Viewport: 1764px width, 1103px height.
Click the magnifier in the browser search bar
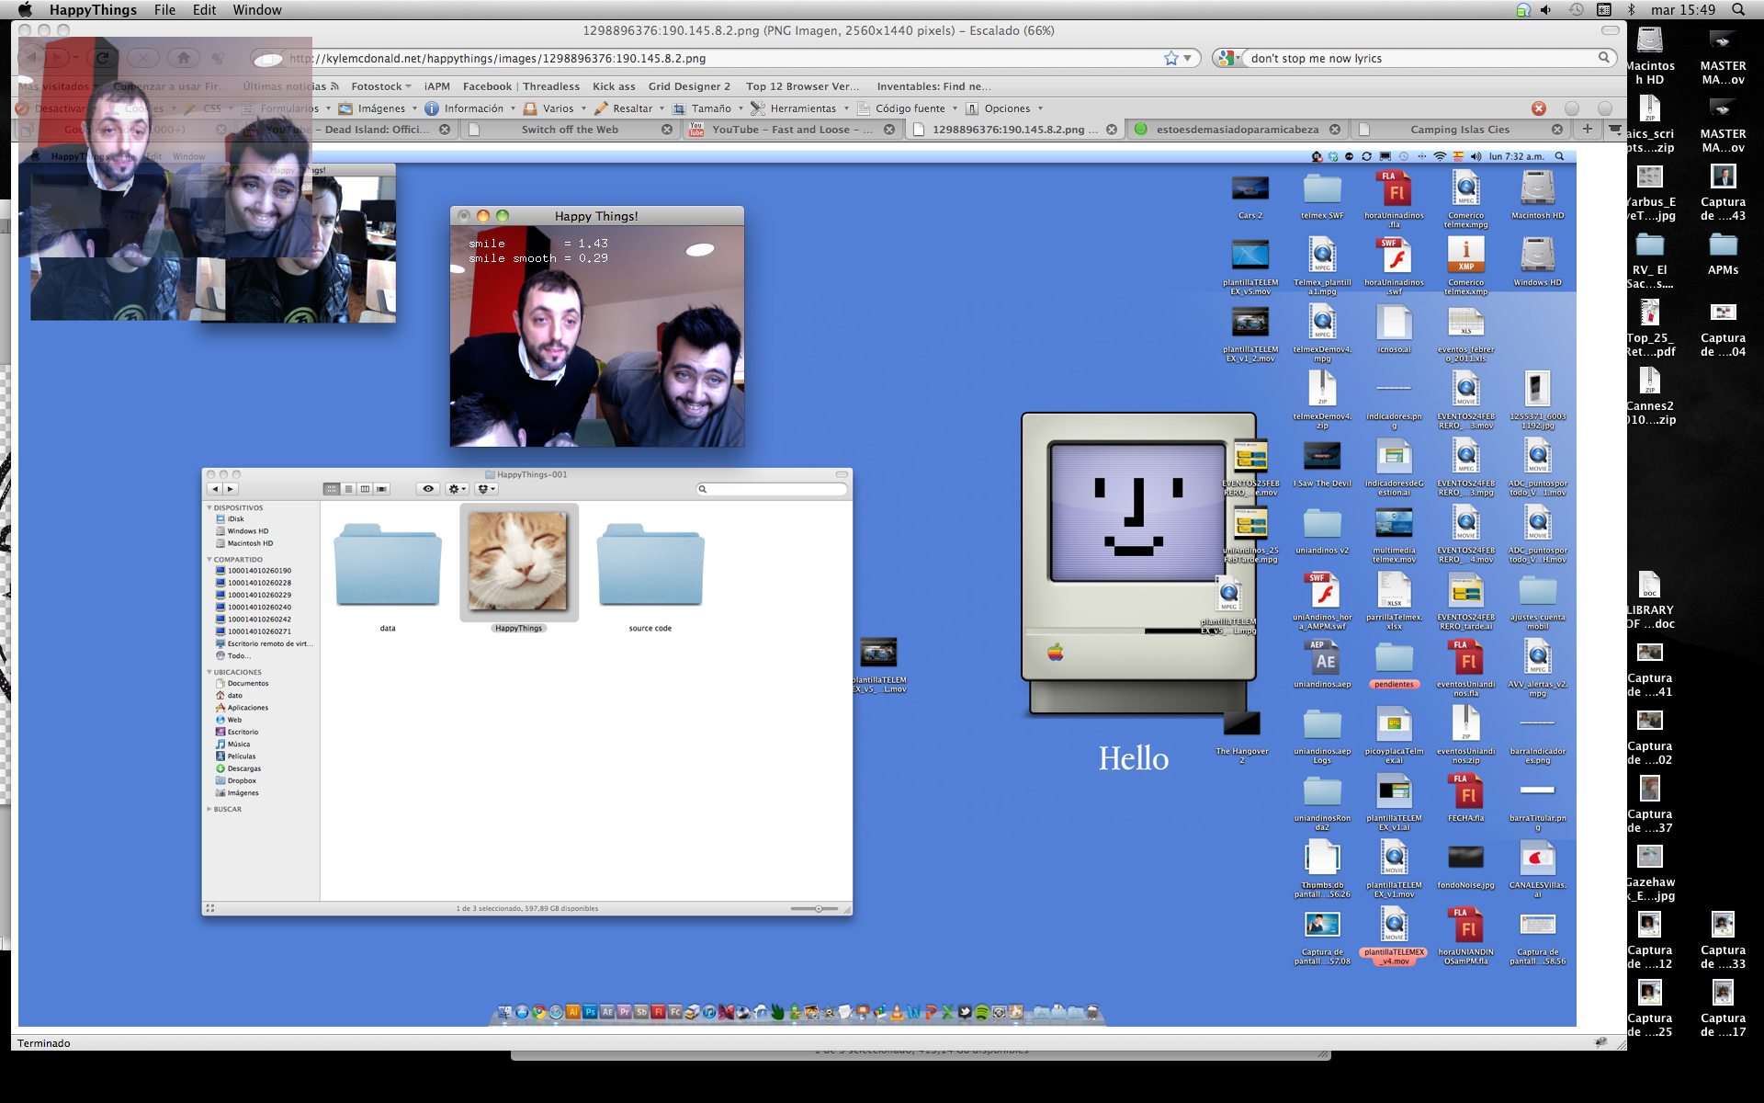click(x=1604, y=58)
